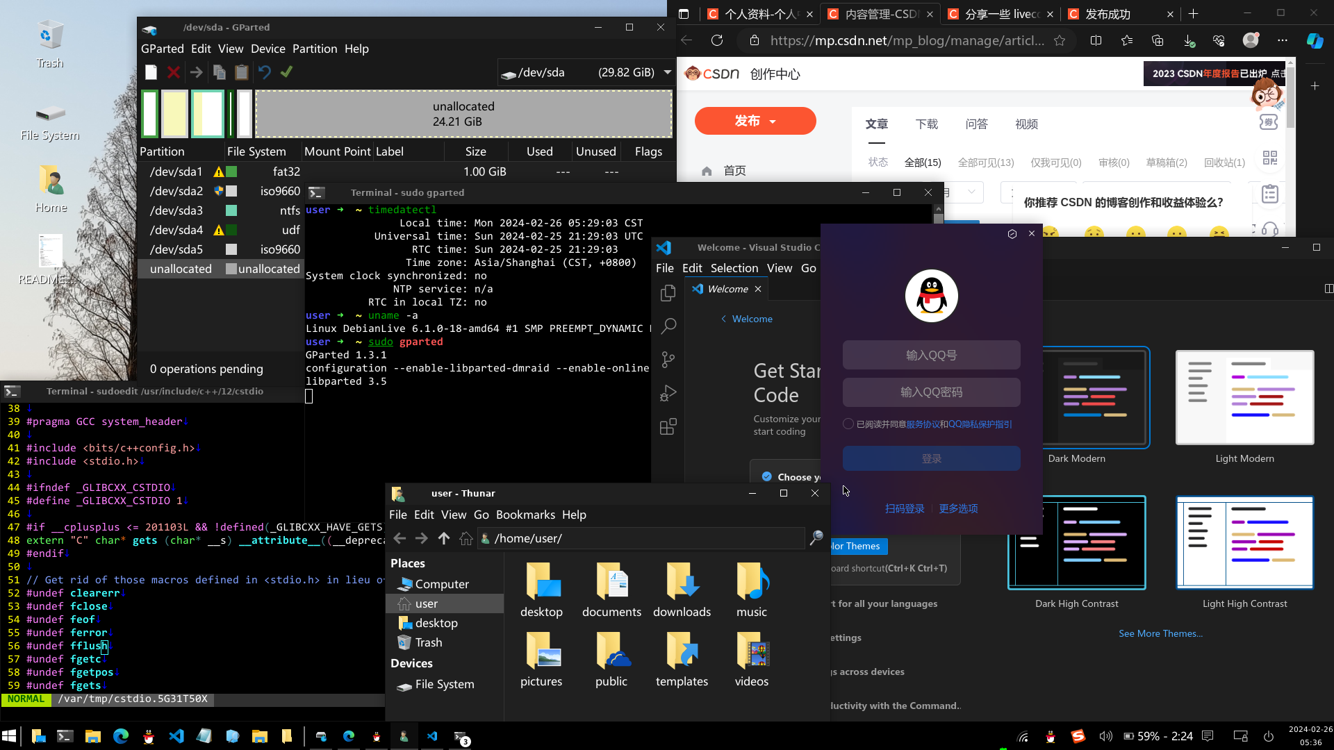Open VS Code Run and Debug icon
The height and width of the screenshot is (750, 1334).
pos(668,393)
